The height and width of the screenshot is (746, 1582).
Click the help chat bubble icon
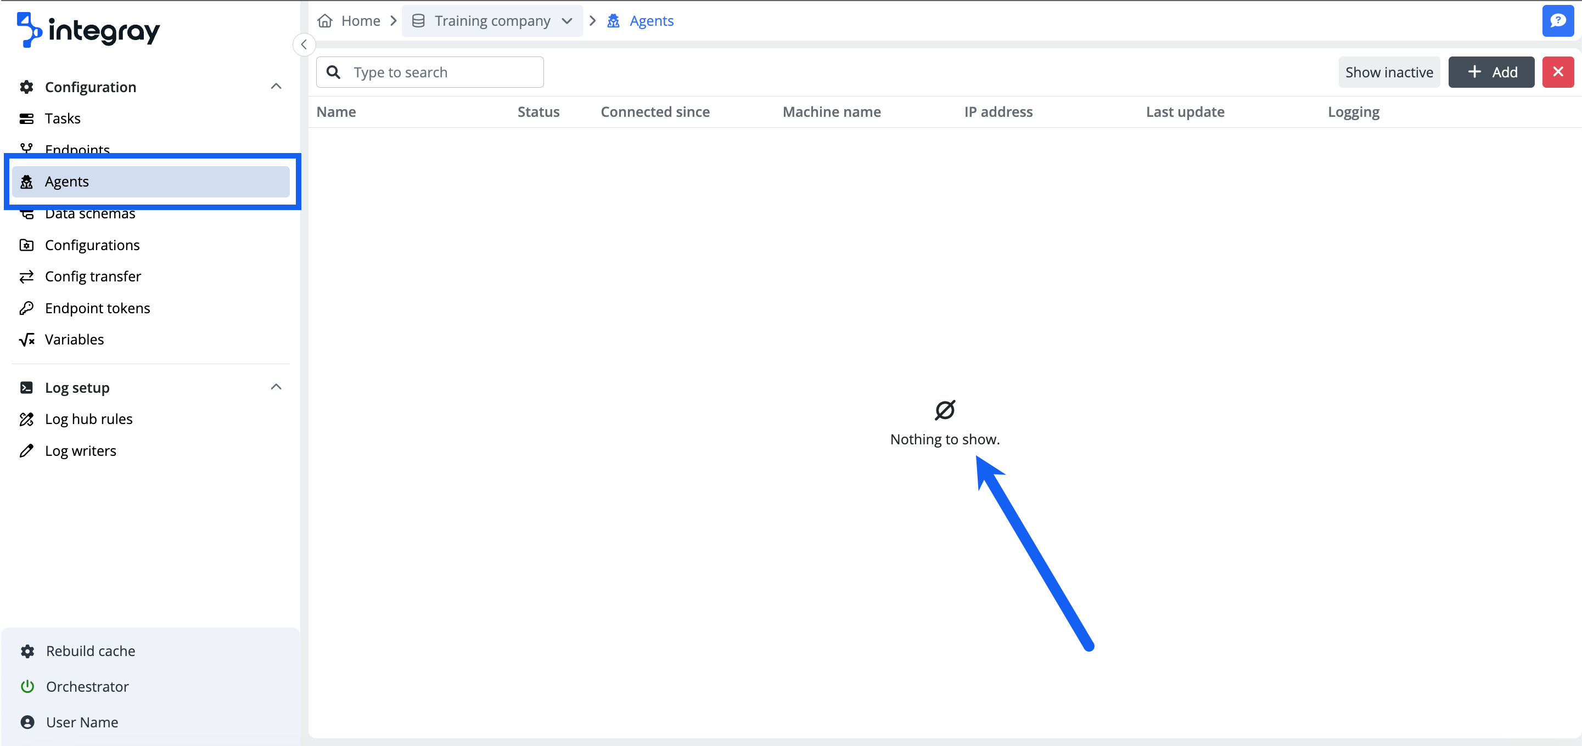coord(1557,21)
